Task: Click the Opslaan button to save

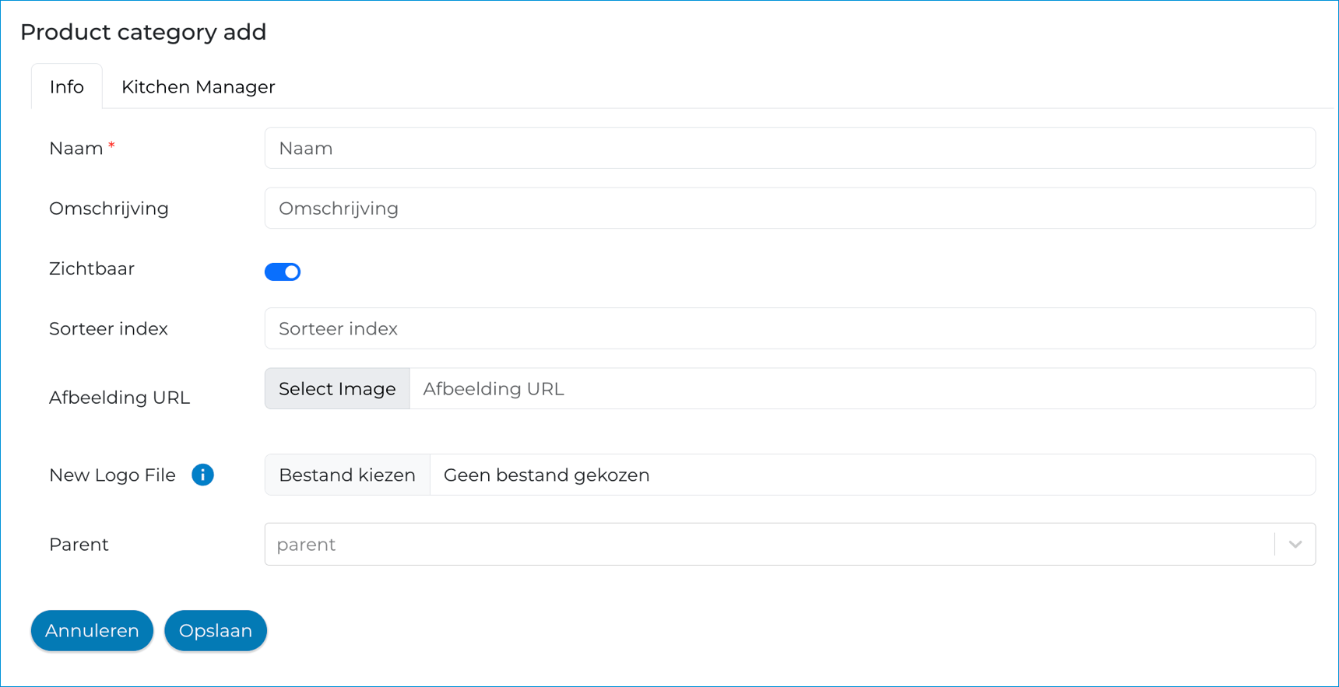Action: (215, 630)
